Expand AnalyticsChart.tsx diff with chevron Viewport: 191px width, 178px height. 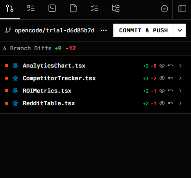click(180, 66)
